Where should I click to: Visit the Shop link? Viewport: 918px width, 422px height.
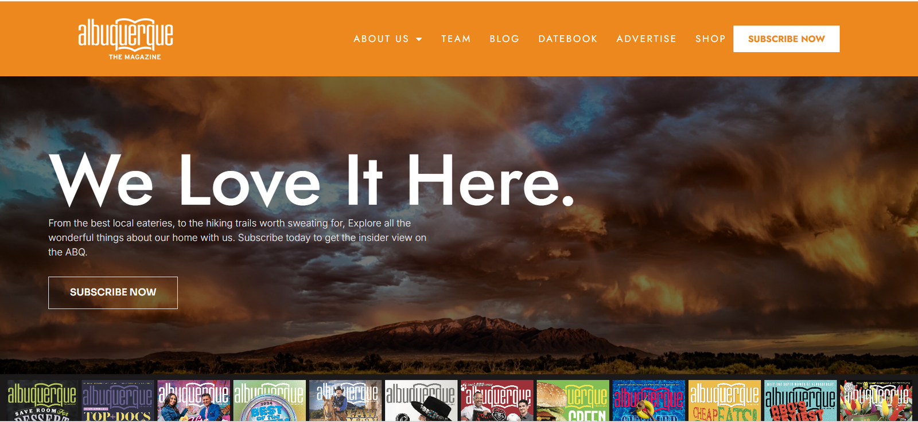click(710, 39)
